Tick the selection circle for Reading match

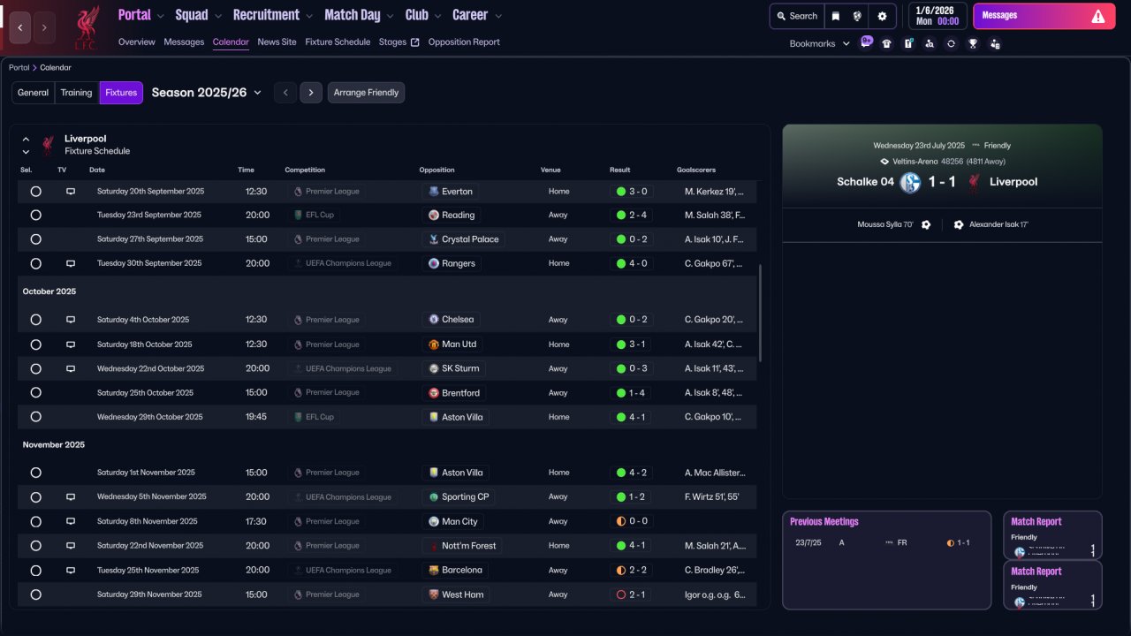coord(35,215)
